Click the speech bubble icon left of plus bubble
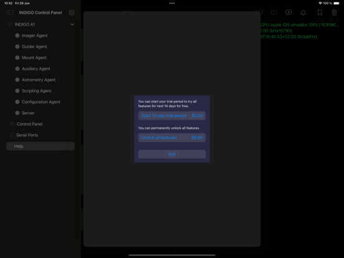Viewport: 344px width, 258px height. click(274, 12)
